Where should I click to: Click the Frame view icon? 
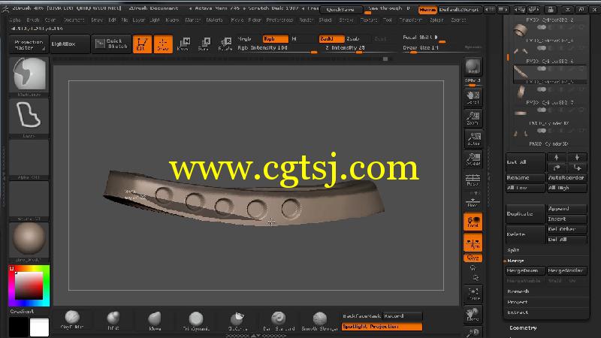[473, 294]
